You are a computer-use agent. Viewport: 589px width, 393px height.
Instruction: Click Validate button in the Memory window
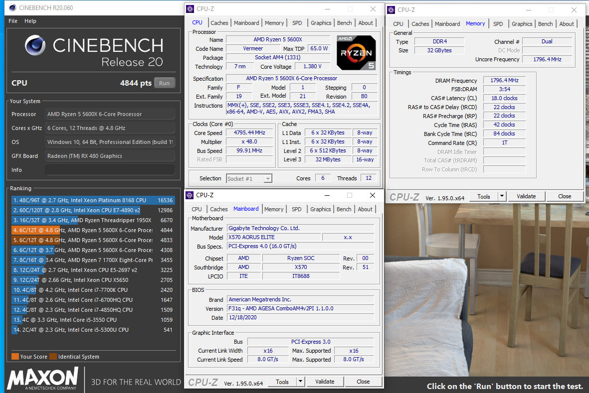tap(526, 196)
